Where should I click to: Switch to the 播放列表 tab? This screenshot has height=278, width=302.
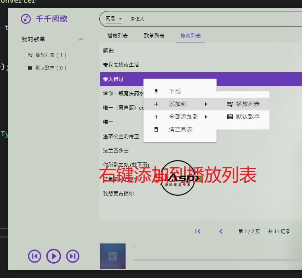(118, 36)
